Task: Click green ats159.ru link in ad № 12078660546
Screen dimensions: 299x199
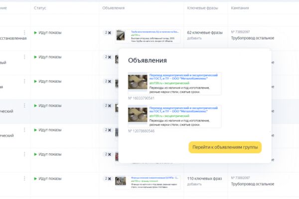Action: point(169,116)
